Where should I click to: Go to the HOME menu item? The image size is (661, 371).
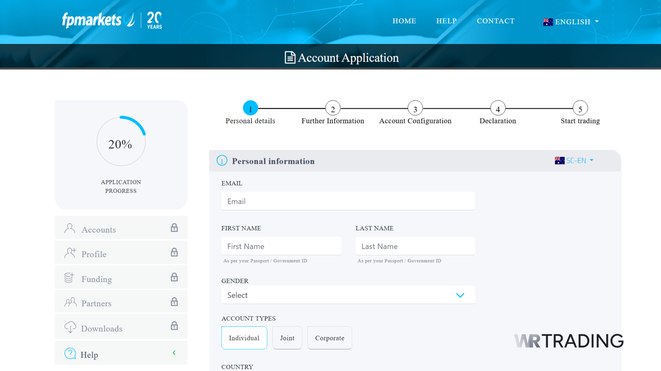404,21
